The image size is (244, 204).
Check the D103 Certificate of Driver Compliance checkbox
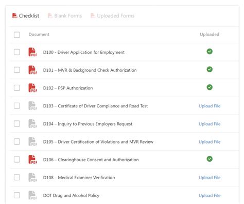click(x=17, y=106)
